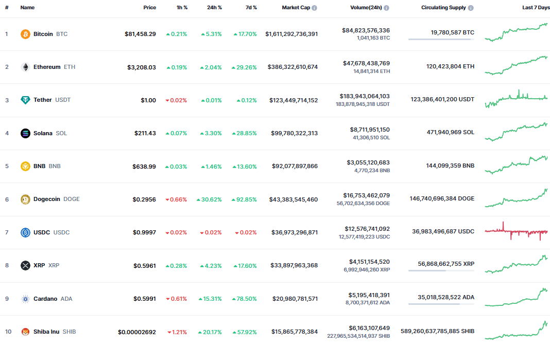Click Cardano 7d change 78.50%
550x347 pixels.
coord(244,299)
